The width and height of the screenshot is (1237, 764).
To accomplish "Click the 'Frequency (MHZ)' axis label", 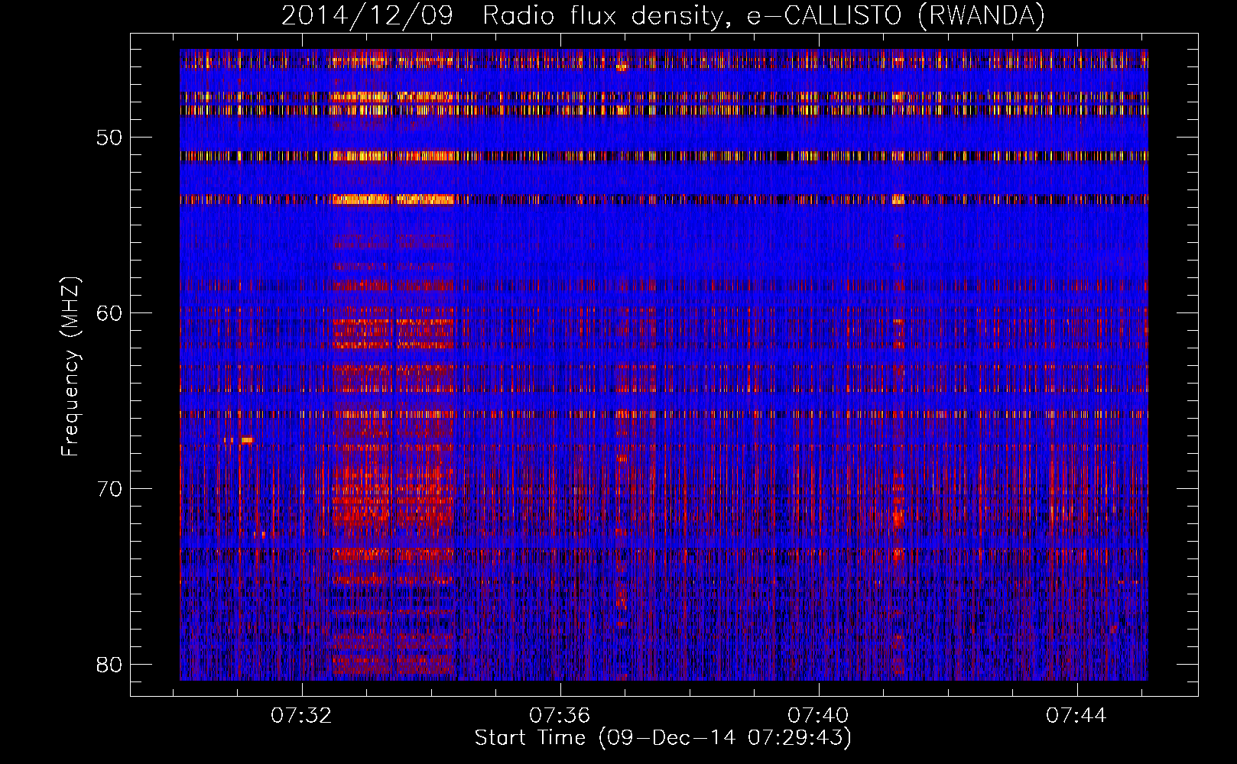I will (70, 367).
